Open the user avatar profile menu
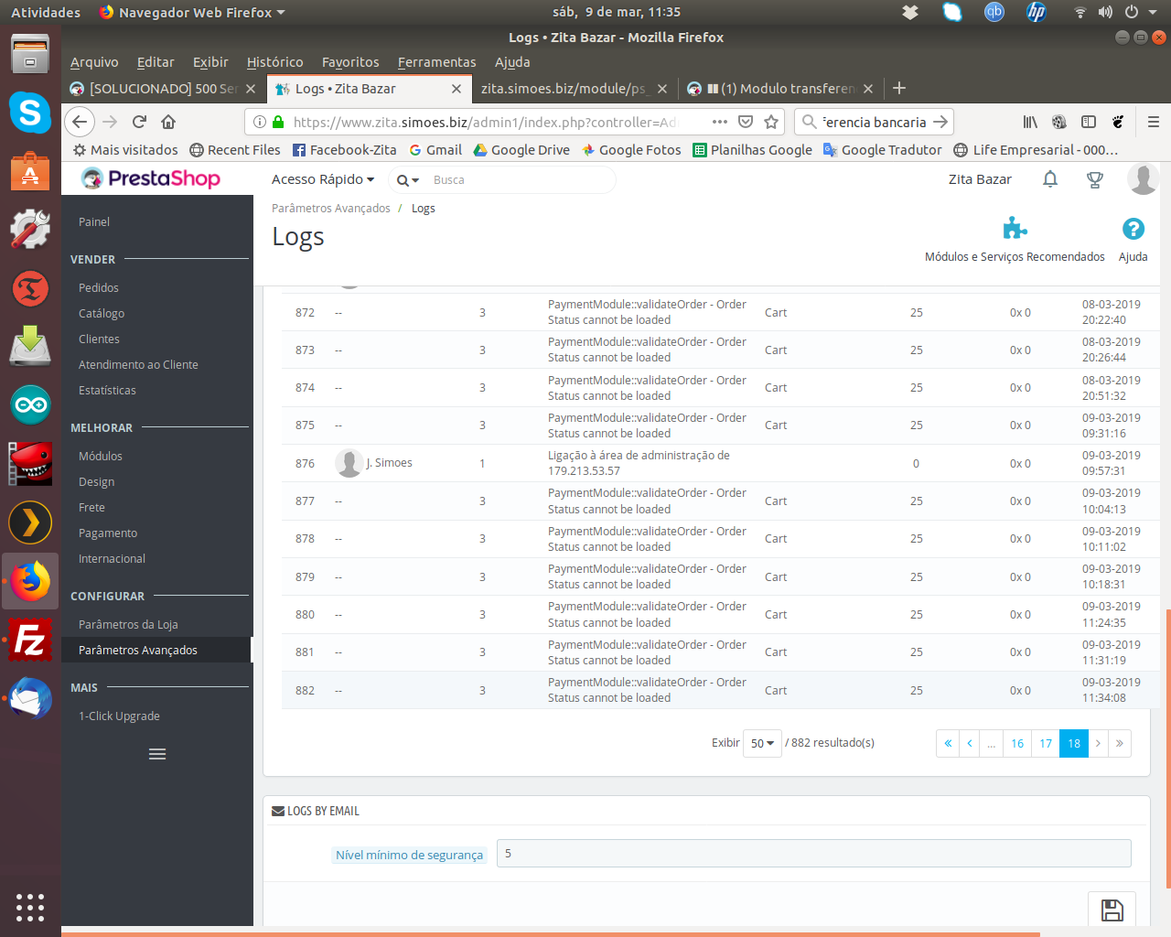Screen dimensions: 1171x937 click(x=1143, y=179)
